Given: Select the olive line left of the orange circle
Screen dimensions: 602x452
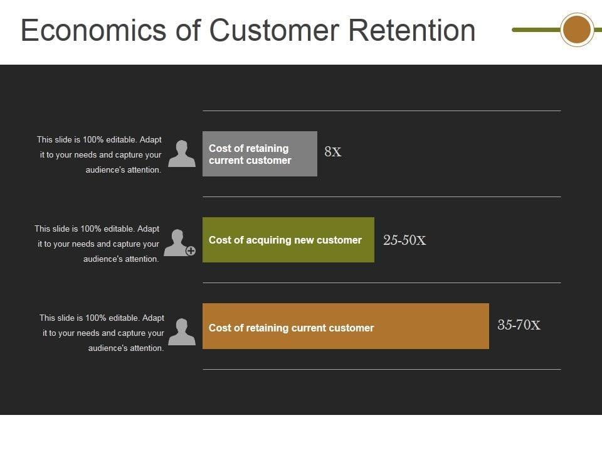Looking at the screenshot, I should tap(536, 30).
